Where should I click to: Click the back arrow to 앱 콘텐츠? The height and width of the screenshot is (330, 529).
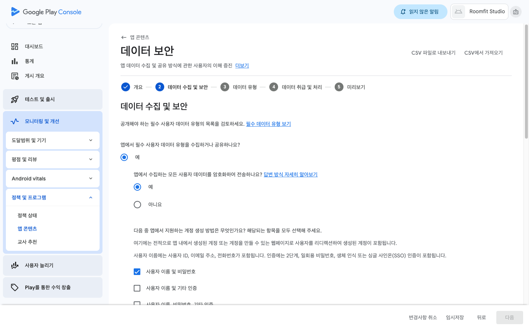coord(124,37)
